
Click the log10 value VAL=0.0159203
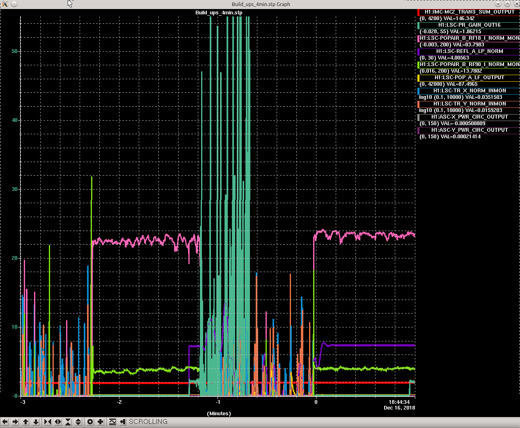(x=483, y=110)
